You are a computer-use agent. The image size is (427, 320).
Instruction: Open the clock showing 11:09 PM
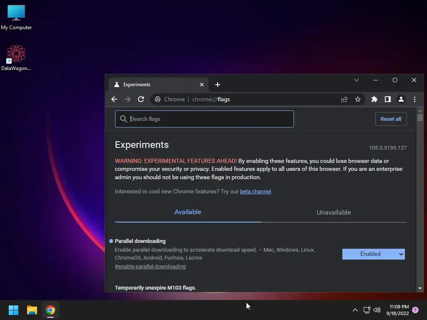click(x=397, y=310)
